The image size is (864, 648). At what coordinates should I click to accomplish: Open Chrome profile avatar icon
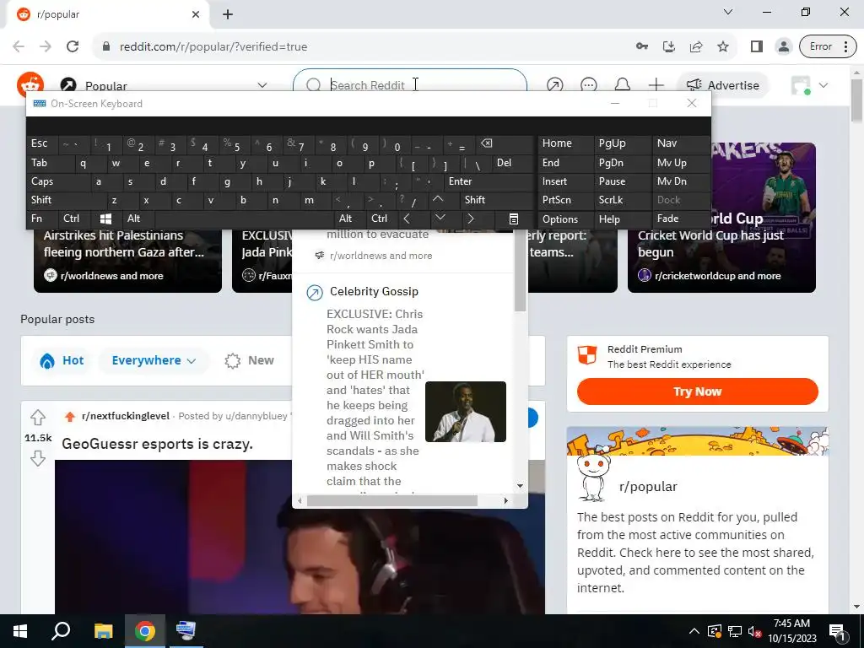pos(783,46)
